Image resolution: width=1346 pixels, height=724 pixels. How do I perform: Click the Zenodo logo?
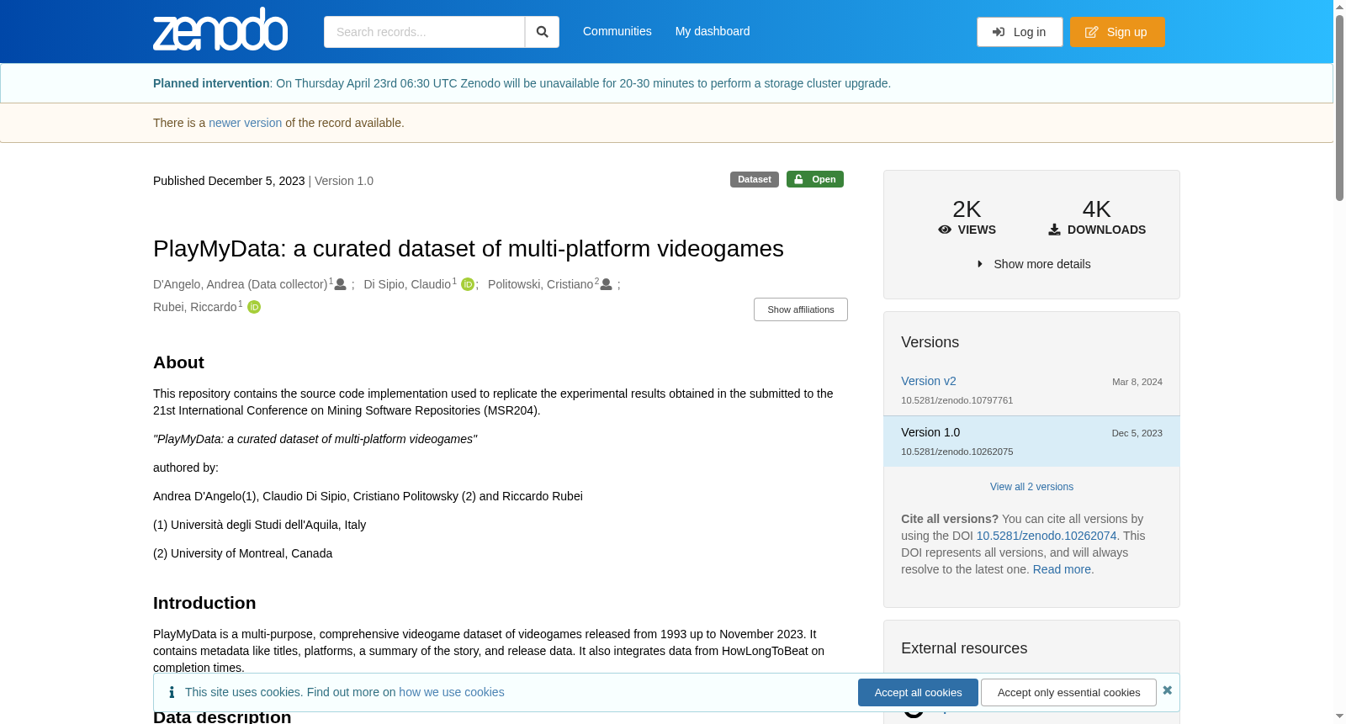tap(220, 29)
